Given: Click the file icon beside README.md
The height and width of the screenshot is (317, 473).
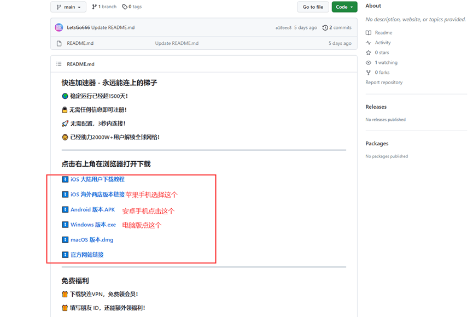Looking at the screenshot, I should point(59,43).
